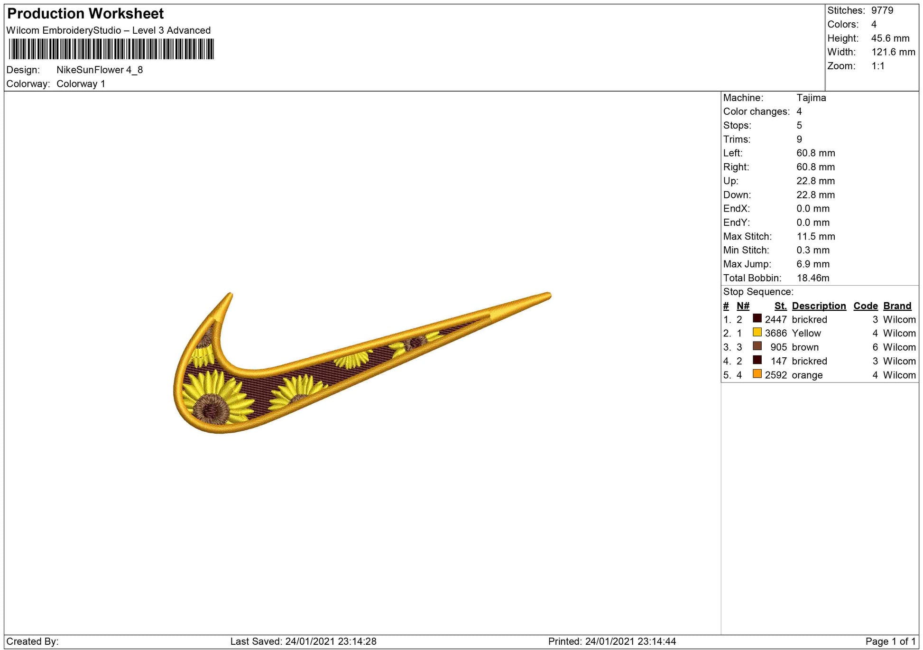Click the brickred swatch in row 4
Viewport: 923px width, 650px height.
coord(757,360)
